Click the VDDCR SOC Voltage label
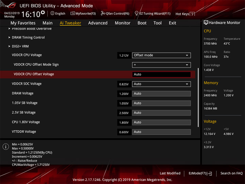The height and width of the screenshot is (184, 245). [x=27, y=84]
